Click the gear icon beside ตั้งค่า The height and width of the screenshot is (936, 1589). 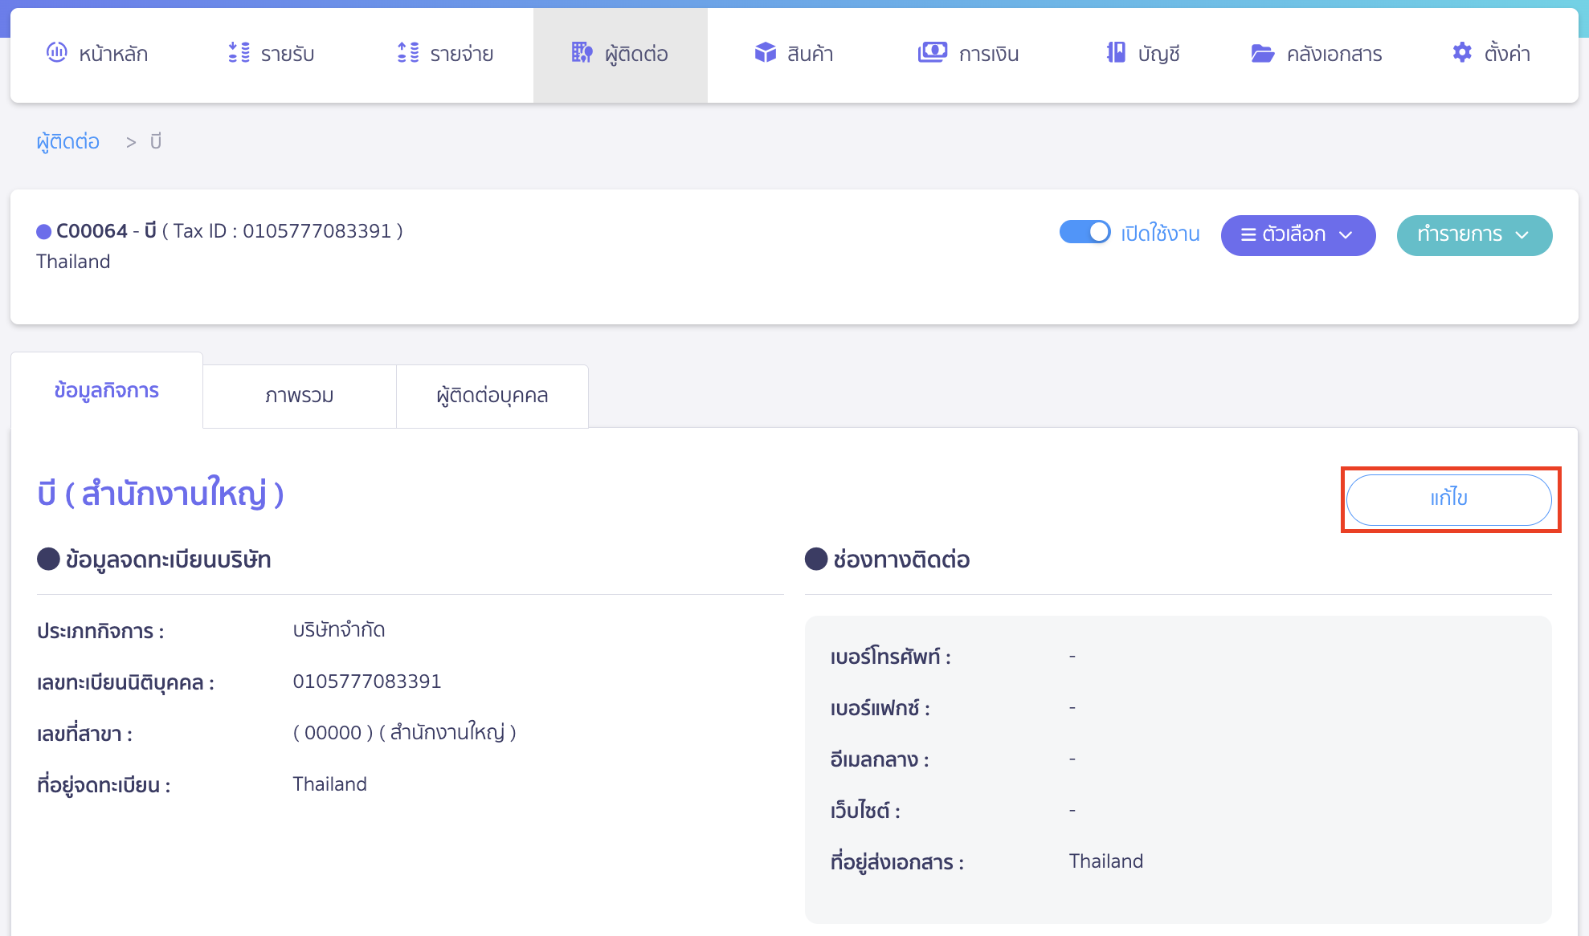point(1461,53)
